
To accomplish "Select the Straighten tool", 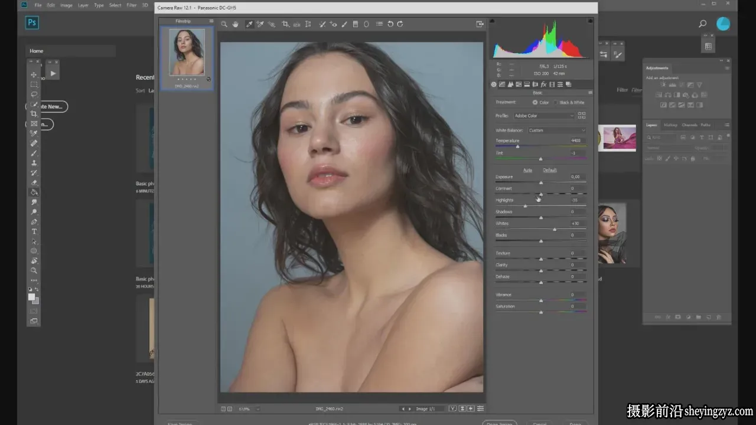I will [296, 24].
